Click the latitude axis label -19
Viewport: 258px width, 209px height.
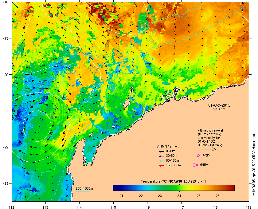(x=5, y=38)
